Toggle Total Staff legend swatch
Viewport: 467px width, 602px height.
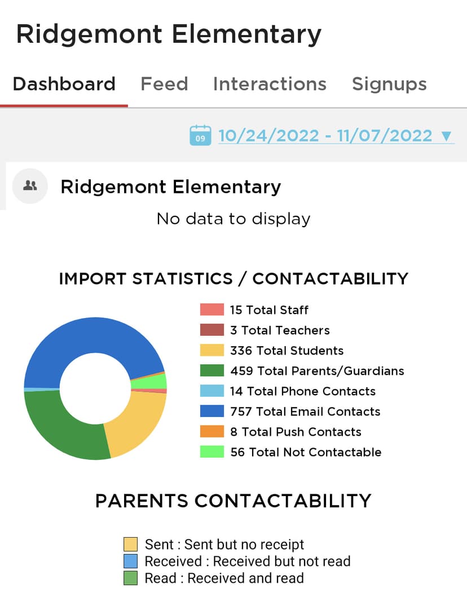tap(212, 310)
